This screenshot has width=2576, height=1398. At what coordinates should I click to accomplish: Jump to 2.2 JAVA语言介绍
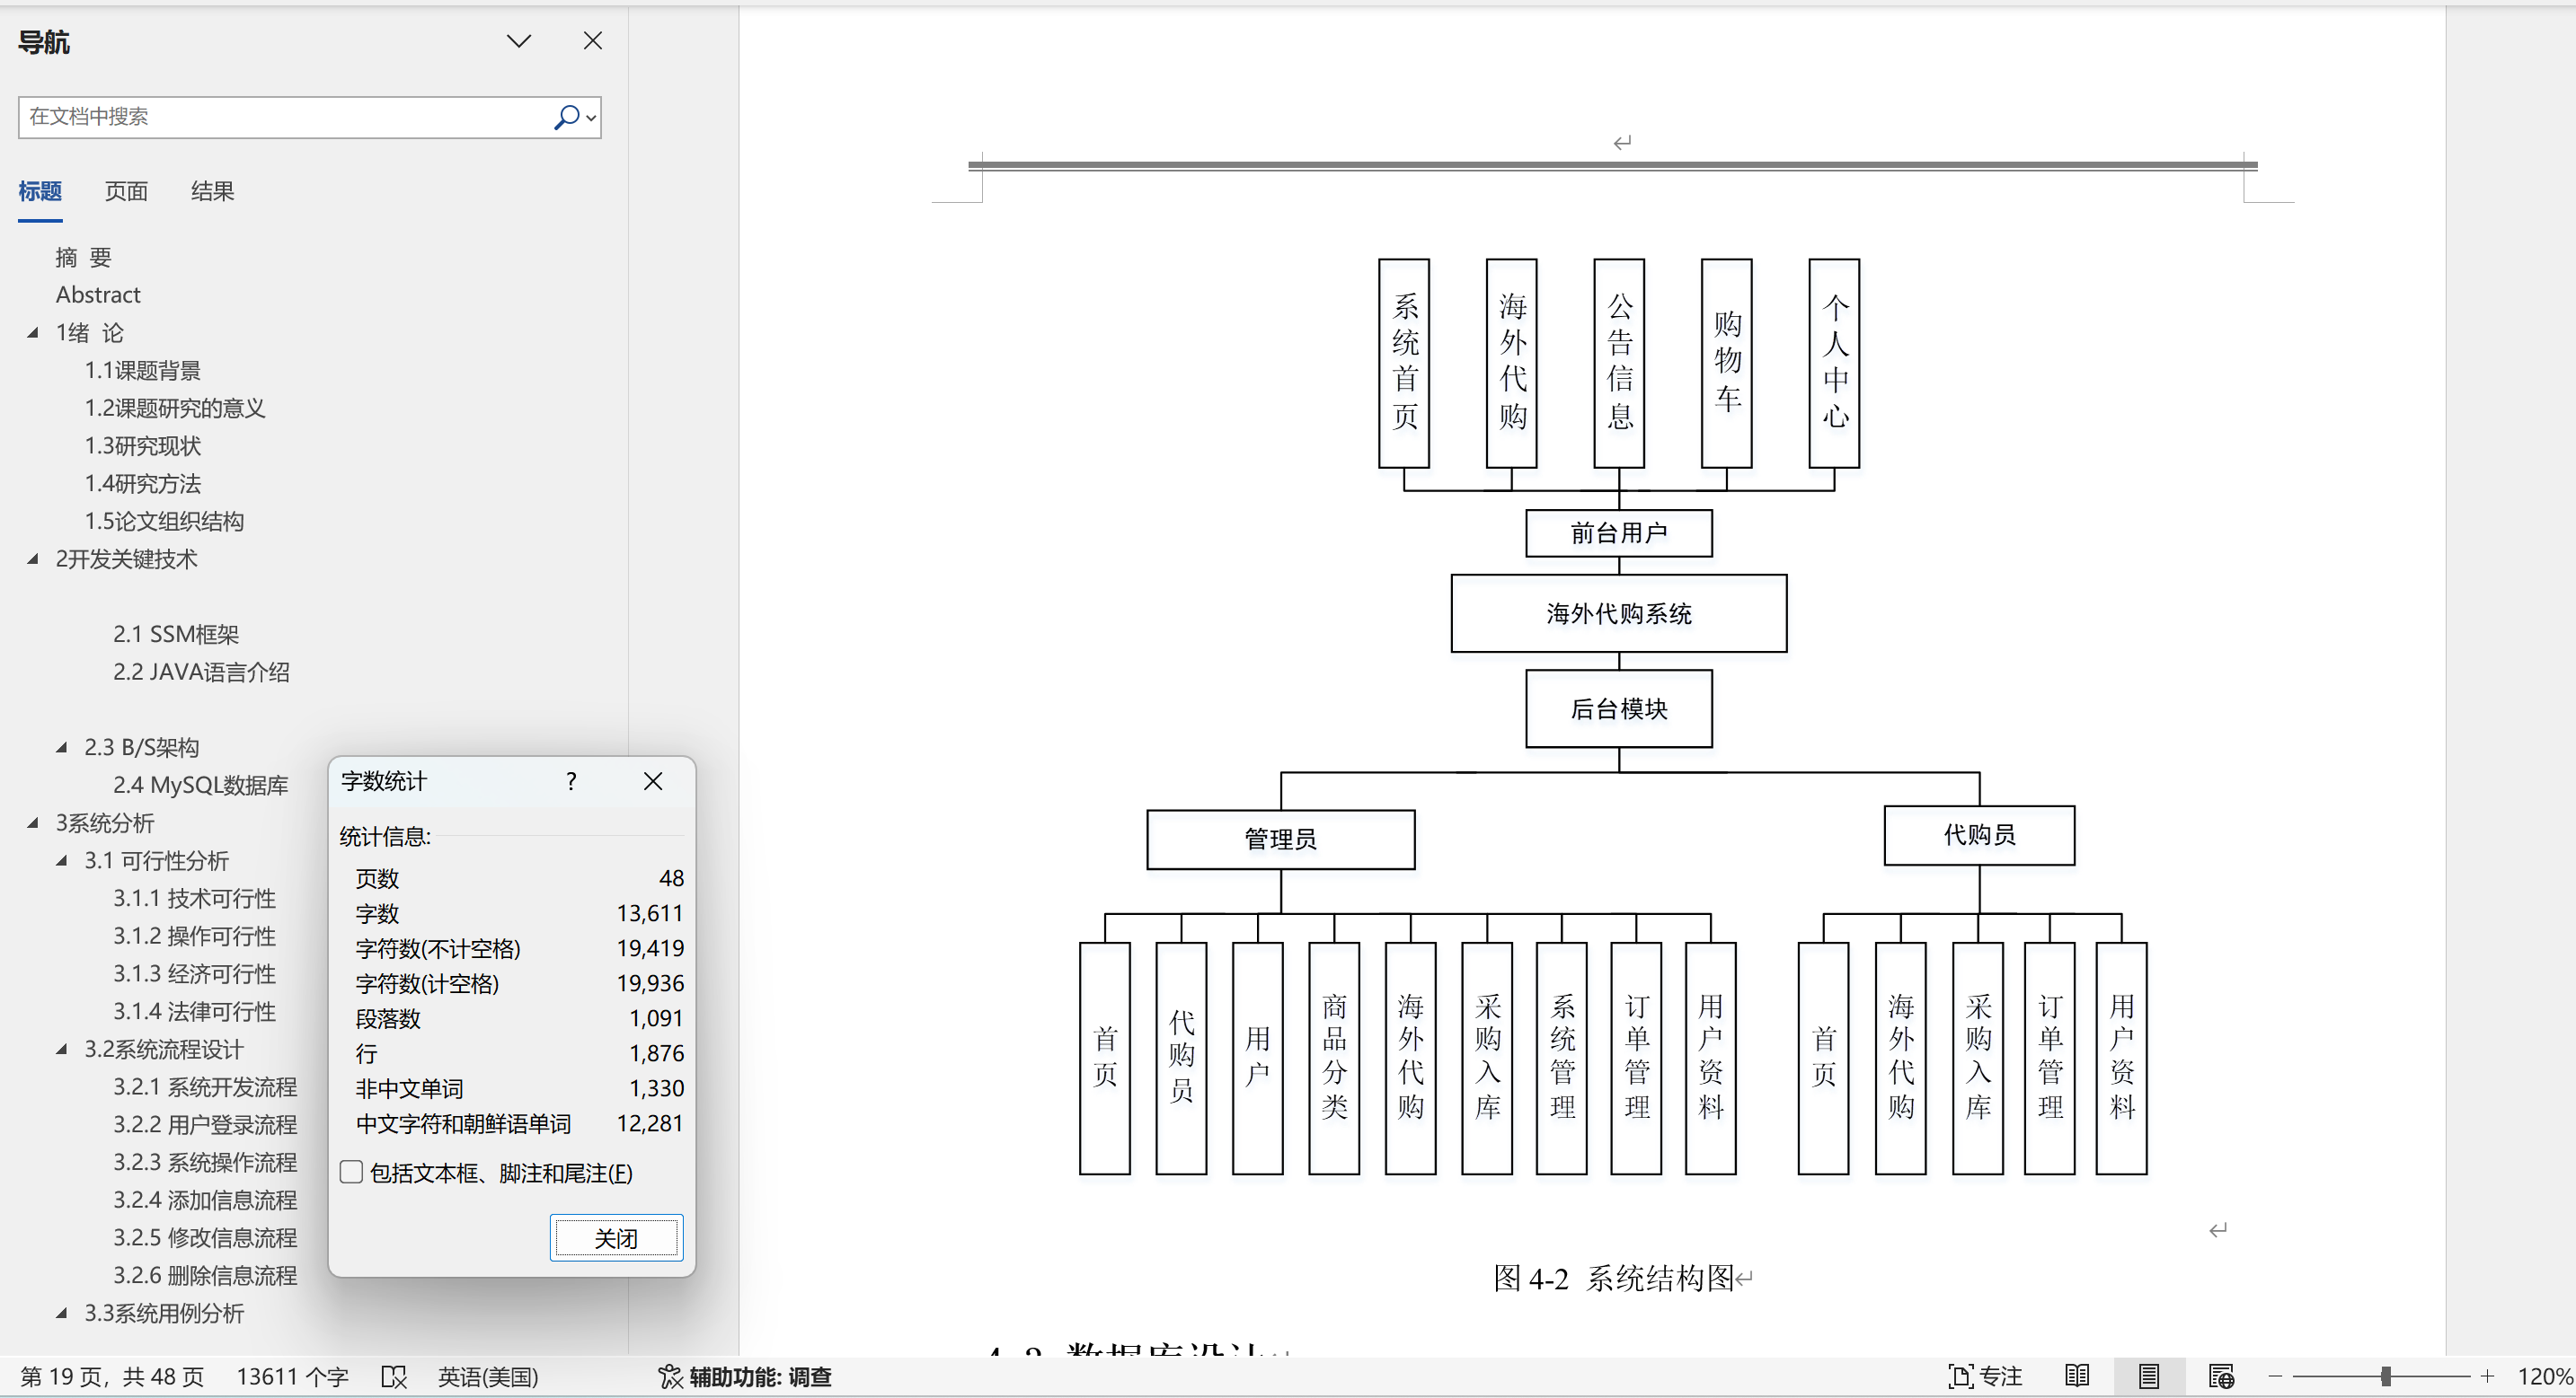click(x=201, y=672)
